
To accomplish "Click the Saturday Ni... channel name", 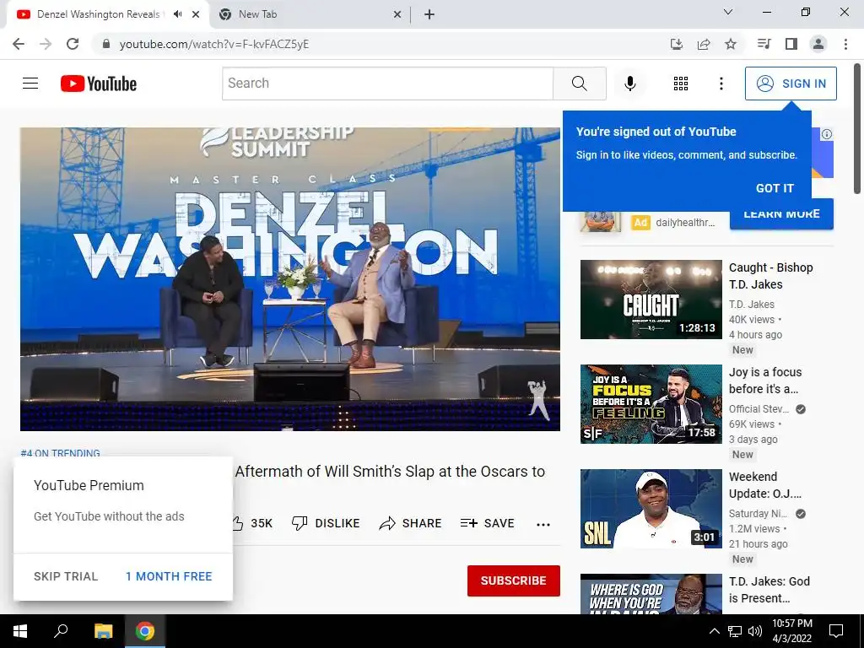I will tap(759, 514).
